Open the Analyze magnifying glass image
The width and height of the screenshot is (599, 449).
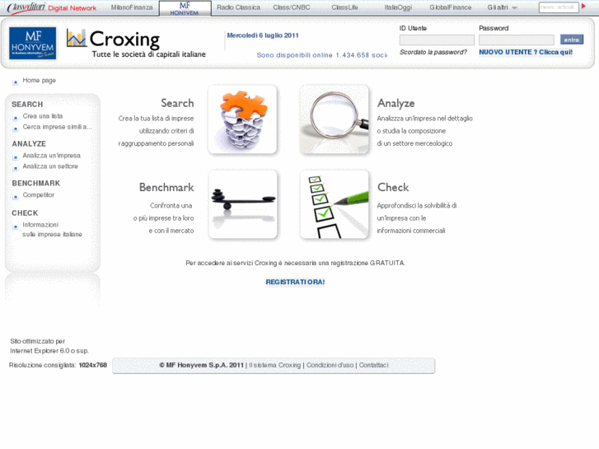(335, 119)
